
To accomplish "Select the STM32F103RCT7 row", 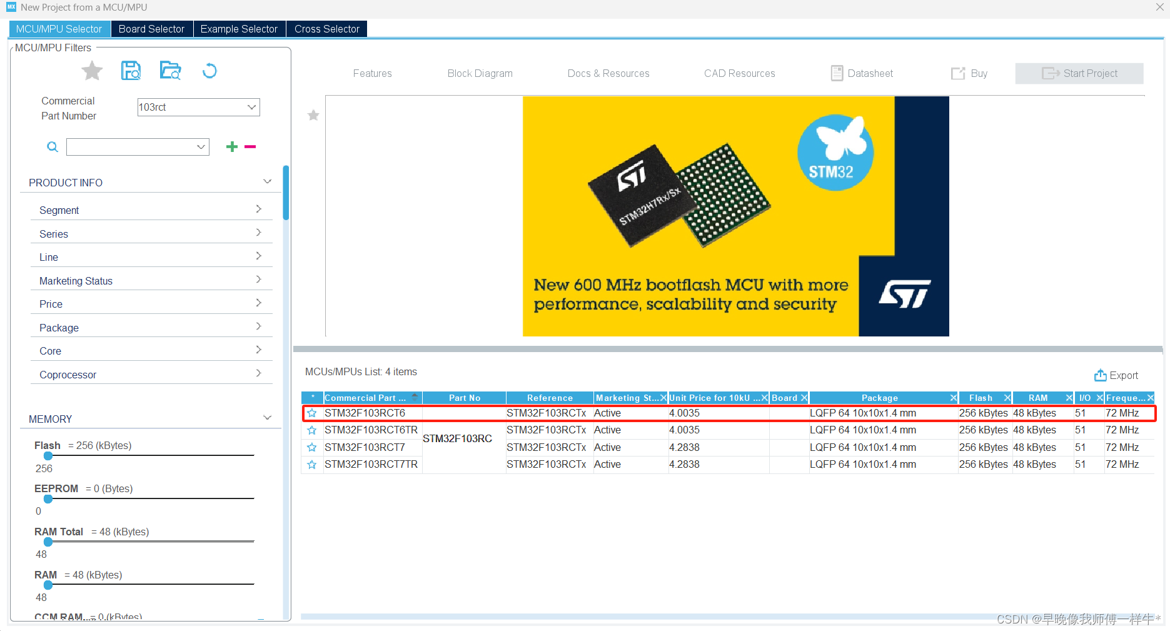I will (x=728, y=448).
